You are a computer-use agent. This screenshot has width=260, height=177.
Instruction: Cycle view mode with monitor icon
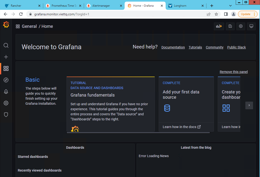click(251, 26)
